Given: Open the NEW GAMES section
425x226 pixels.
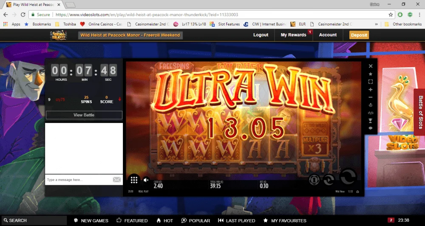Looking at the screenshot, I should tap(91, 220).
